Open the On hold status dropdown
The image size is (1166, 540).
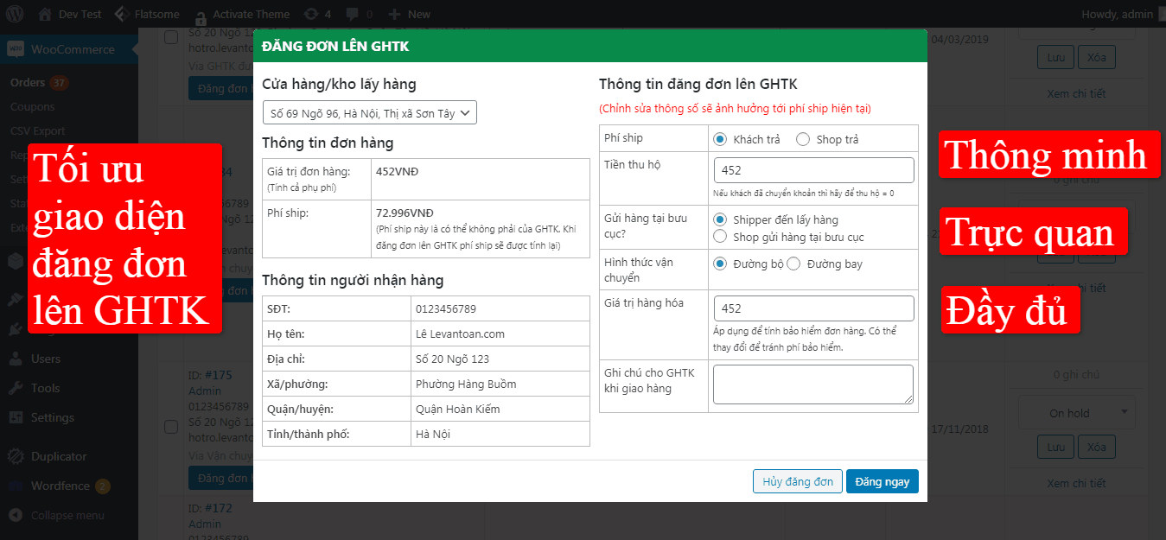(1076, 413)
